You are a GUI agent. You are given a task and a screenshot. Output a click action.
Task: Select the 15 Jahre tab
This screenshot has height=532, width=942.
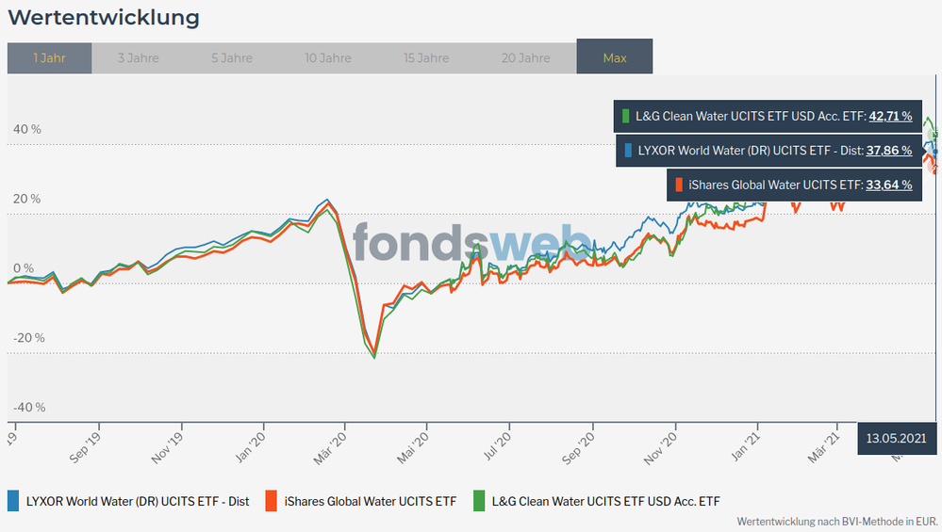click(426, 57)
